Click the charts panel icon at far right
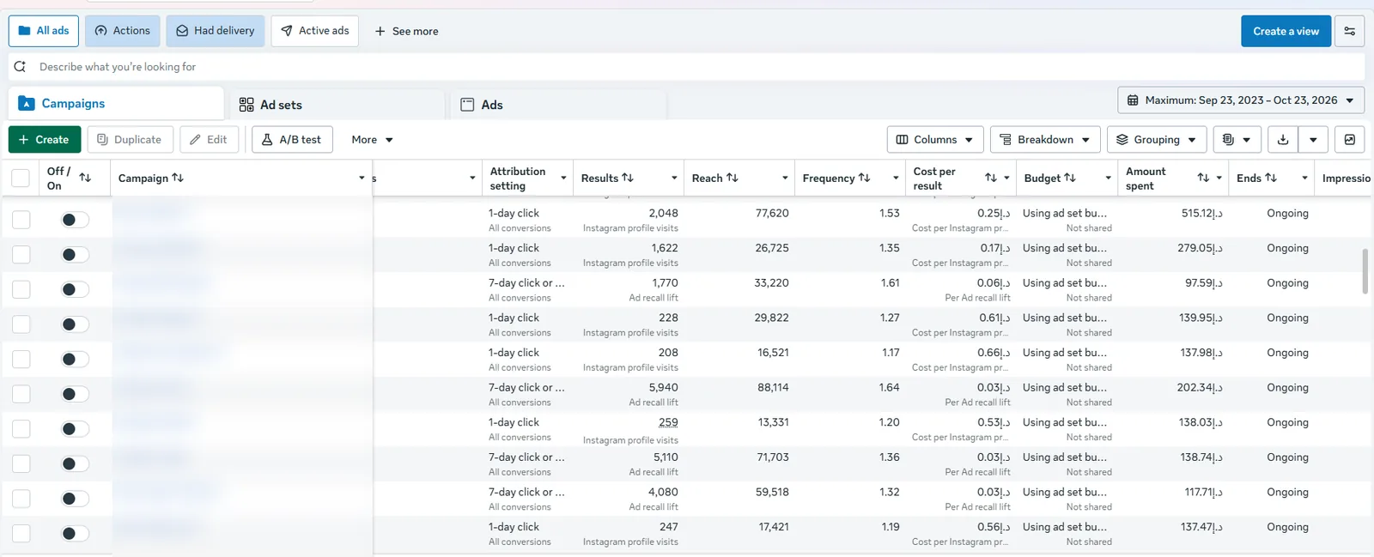Viewport: 1374px width, 557px height. [x=1349, y=139]
